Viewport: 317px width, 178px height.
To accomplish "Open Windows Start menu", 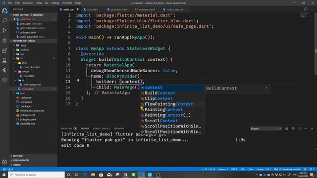I will (x=4, y=175).
